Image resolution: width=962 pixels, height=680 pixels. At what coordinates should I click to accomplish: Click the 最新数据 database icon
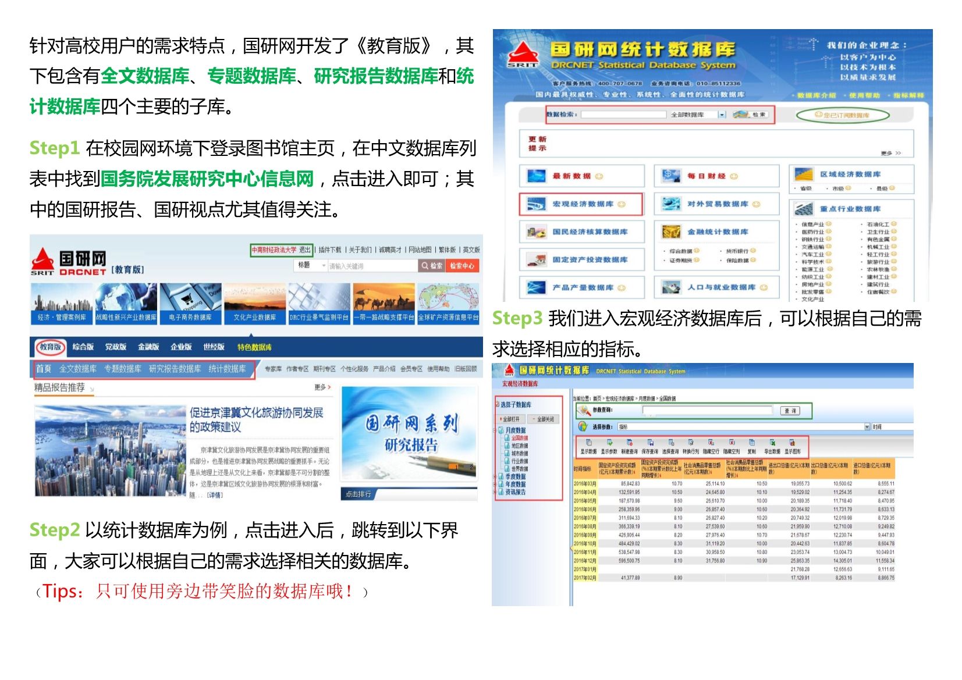click(536, 176)
